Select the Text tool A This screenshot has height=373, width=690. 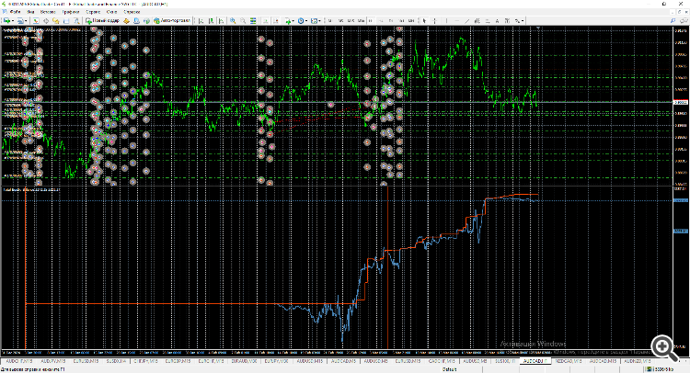point(497,20)
